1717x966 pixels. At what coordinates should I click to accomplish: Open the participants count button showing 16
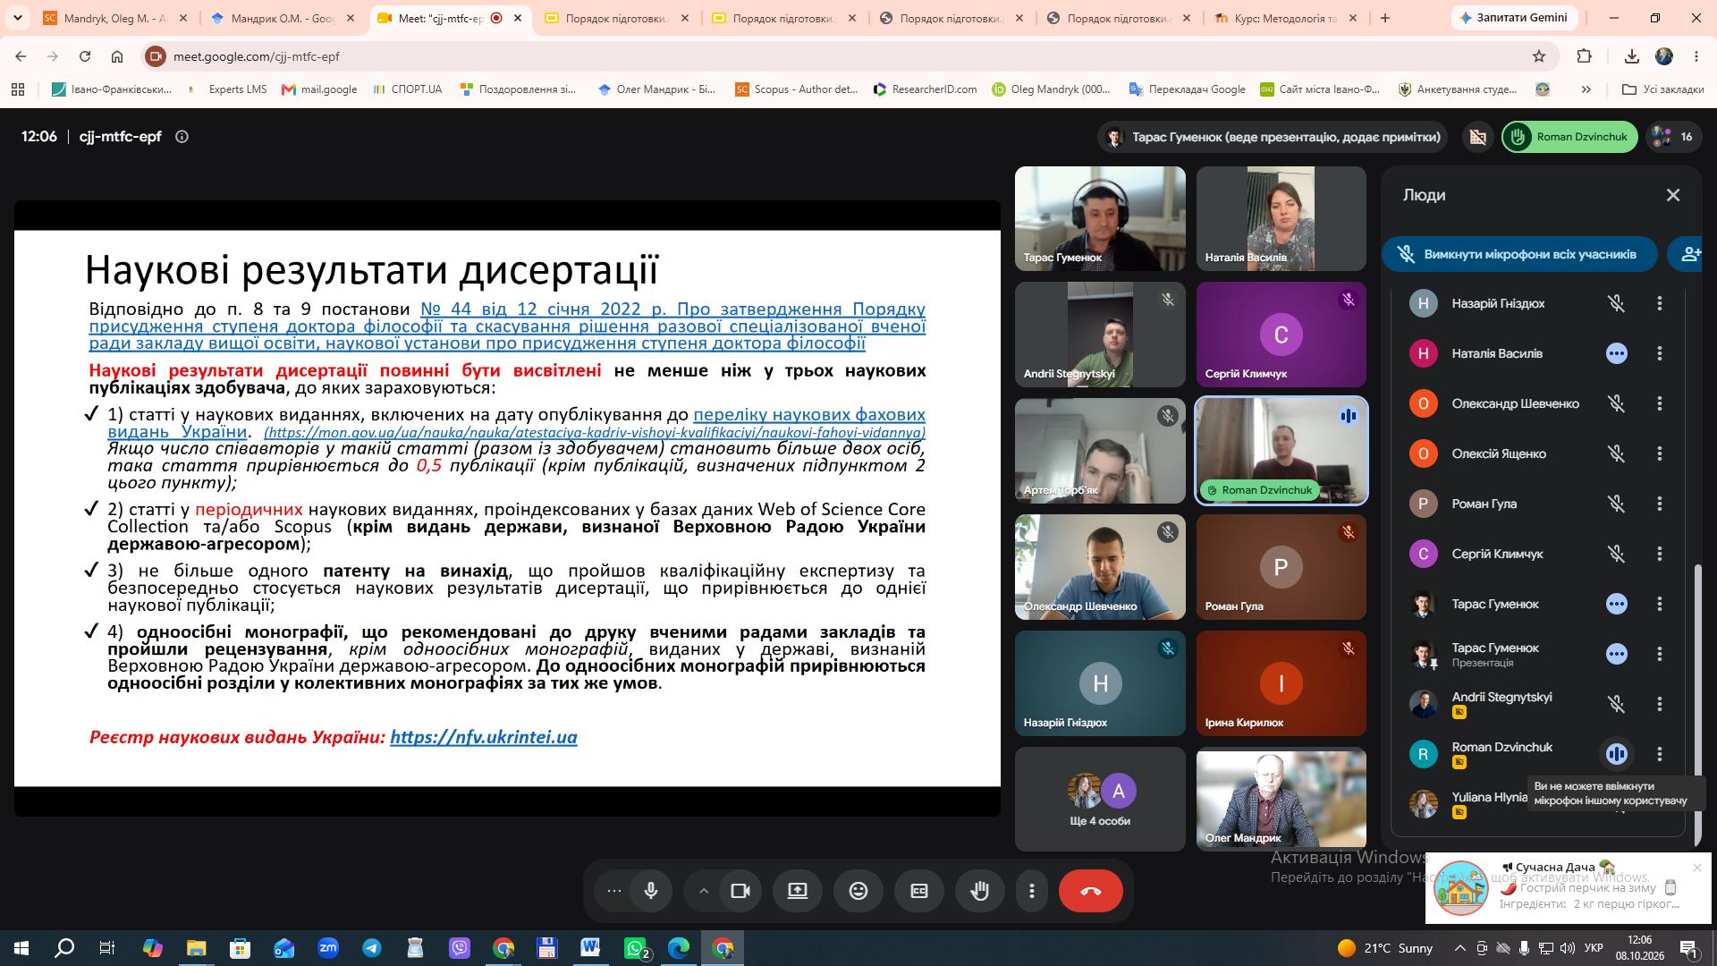pyautogui.click(x=1673, y=137)
